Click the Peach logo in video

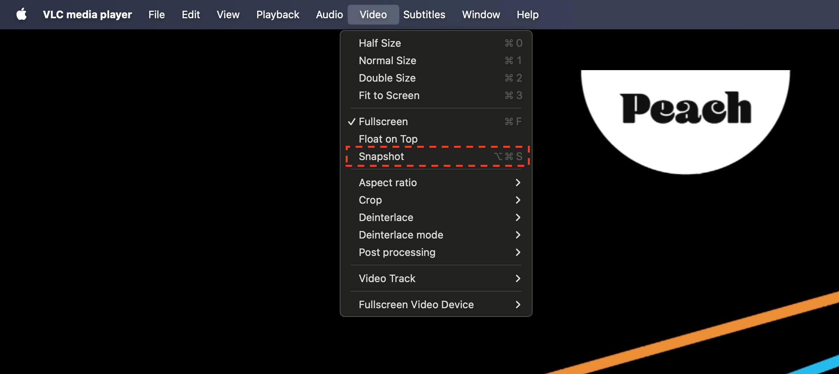pos(685,109)
